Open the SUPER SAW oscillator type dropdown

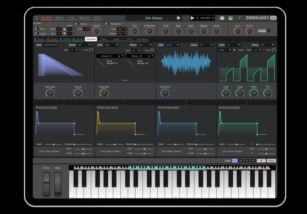pyautogui.click(x=50, y=45)
